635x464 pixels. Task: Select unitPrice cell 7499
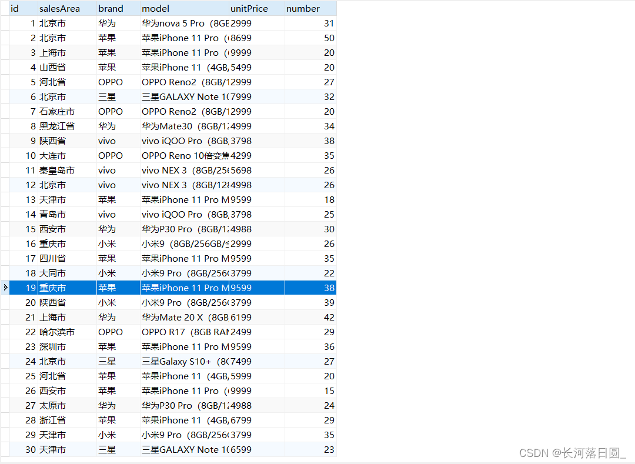257,362
